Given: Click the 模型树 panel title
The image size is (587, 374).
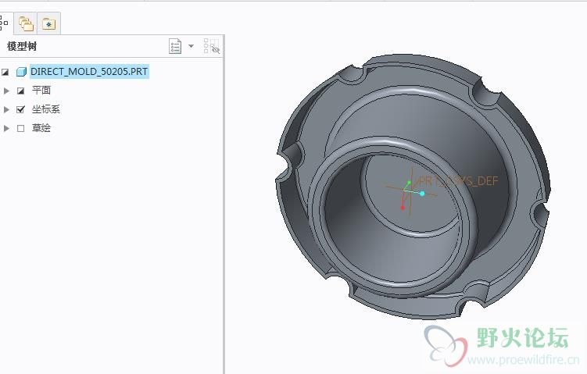Looking at the screenshot, I should pos(22,46).
